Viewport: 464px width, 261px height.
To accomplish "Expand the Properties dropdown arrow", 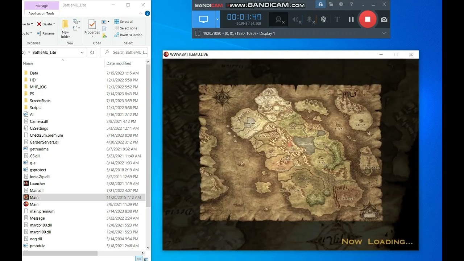I will click(92, 36).
